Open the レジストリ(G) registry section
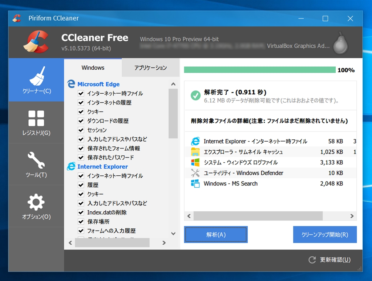The width and height of the screenshot is (372, 281). (x=36, y=123)
